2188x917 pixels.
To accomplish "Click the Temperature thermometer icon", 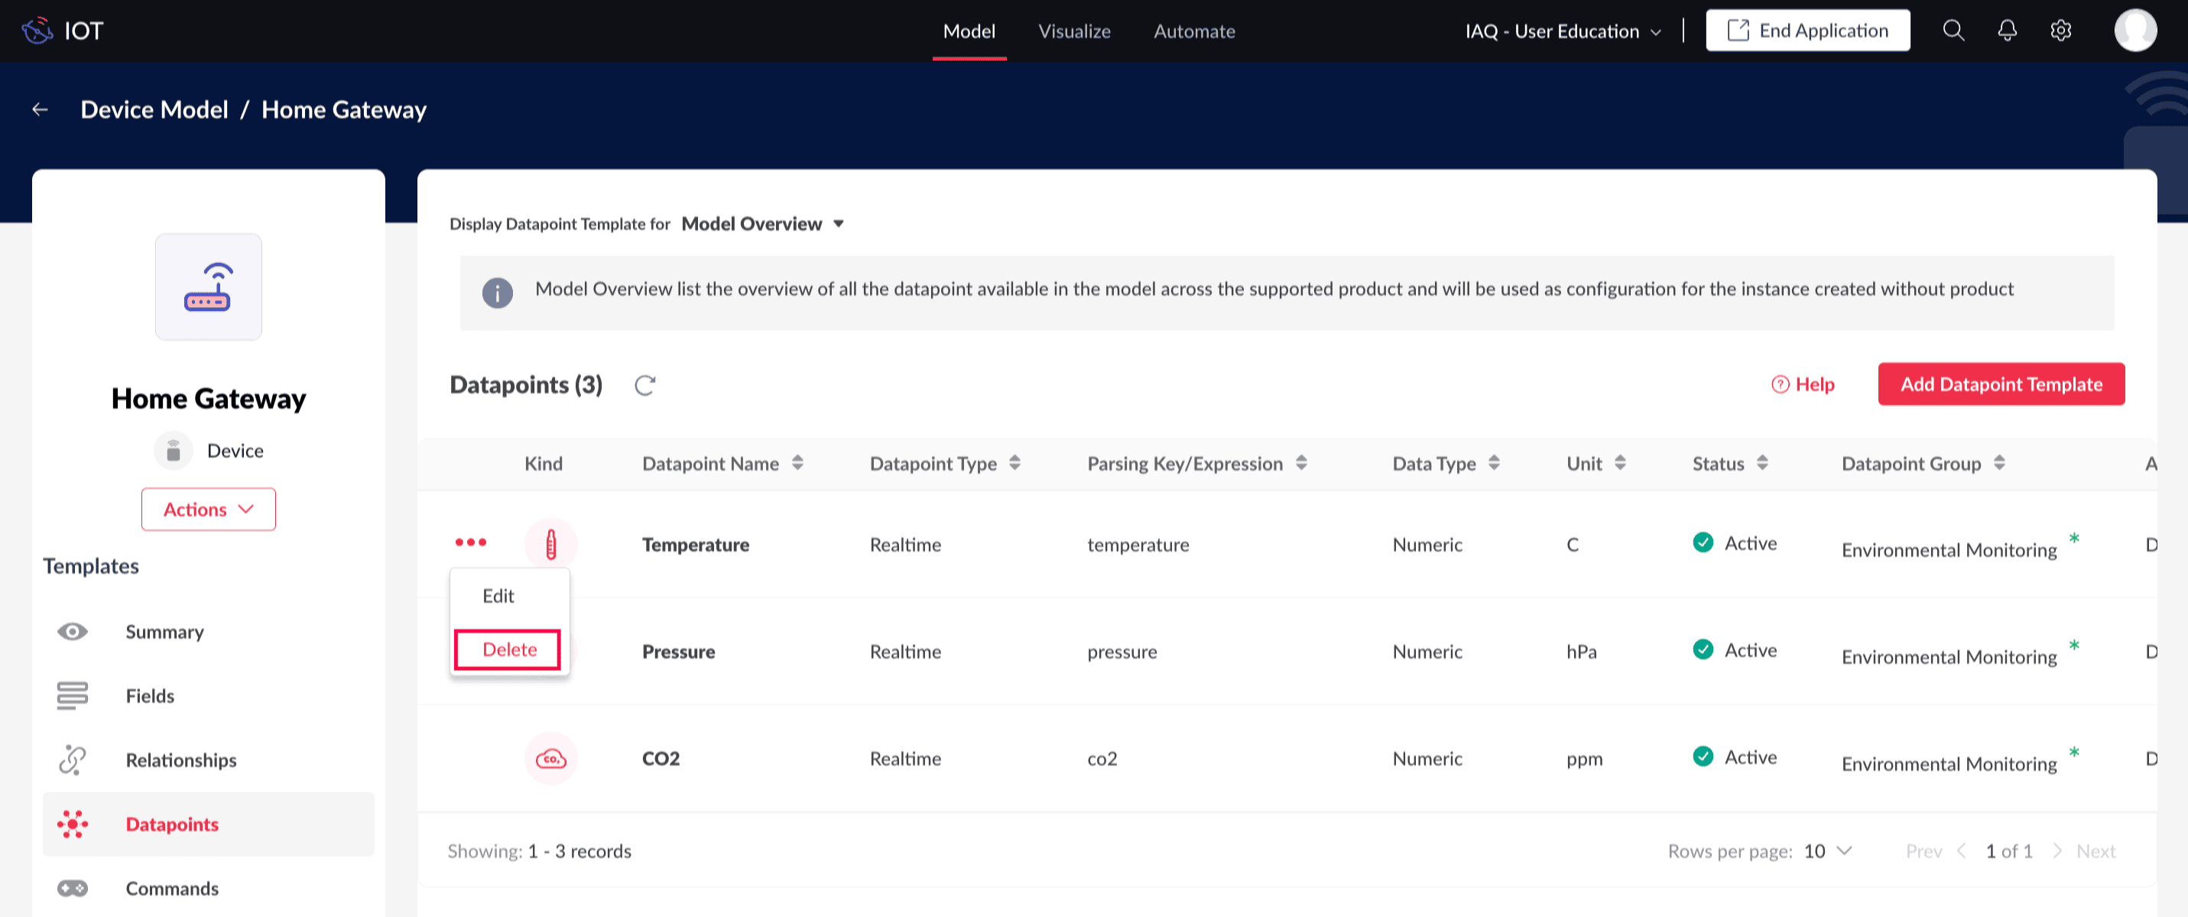I will tap(550, 544).
